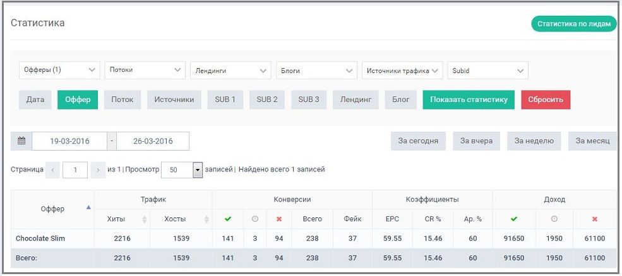The image size is (622, 276).
Task: Select the За сегодня period
Action: (x=418, y=141)
